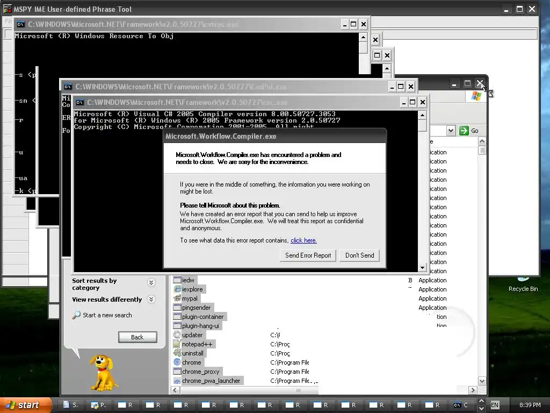Click csc.exe console scrollbar up arrow
Image resolution: width=550 pixels, height=413 pixels.
coord(422,115)
